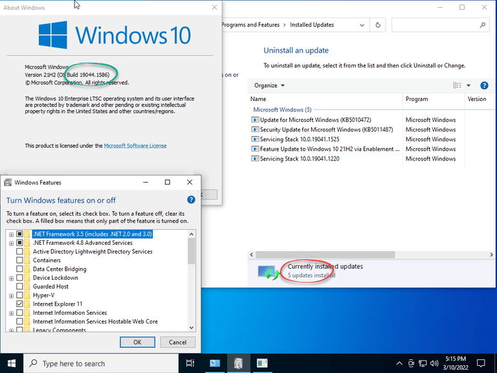Click the tray icon left of network

pos(411,363)
